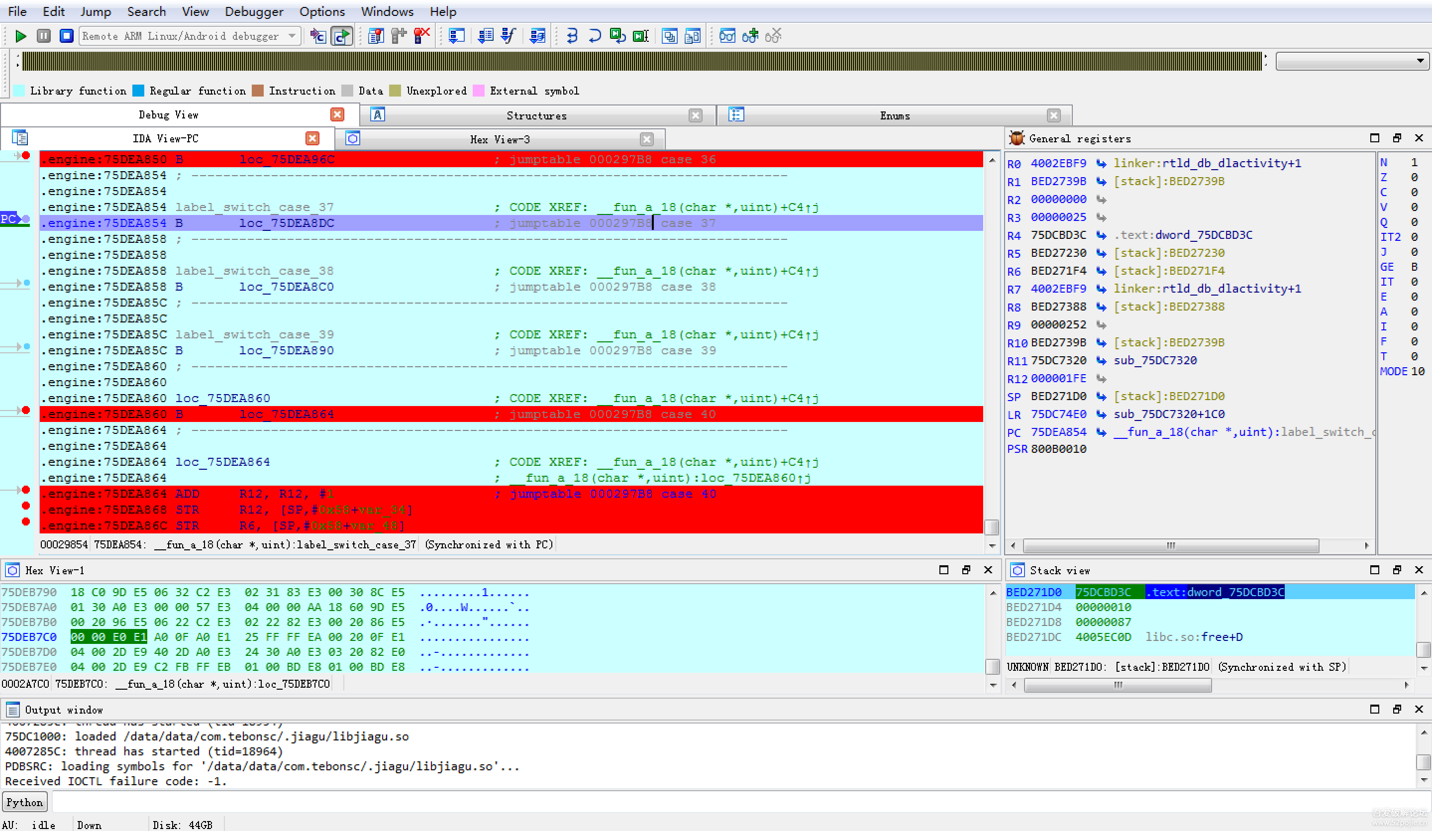The height and width of the screenshot is (831, 1432).
Task: Follow the jump arrow next to R4 register
Action: (1101, 235)
